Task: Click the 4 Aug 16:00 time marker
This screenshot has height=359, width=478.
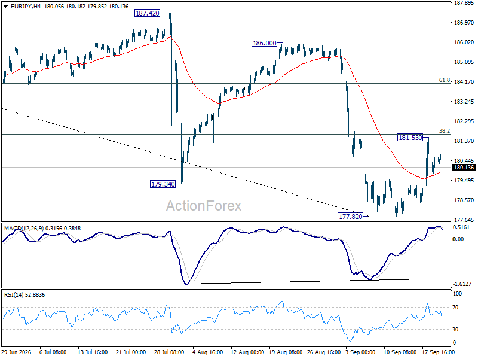Action: click(208, 352)
